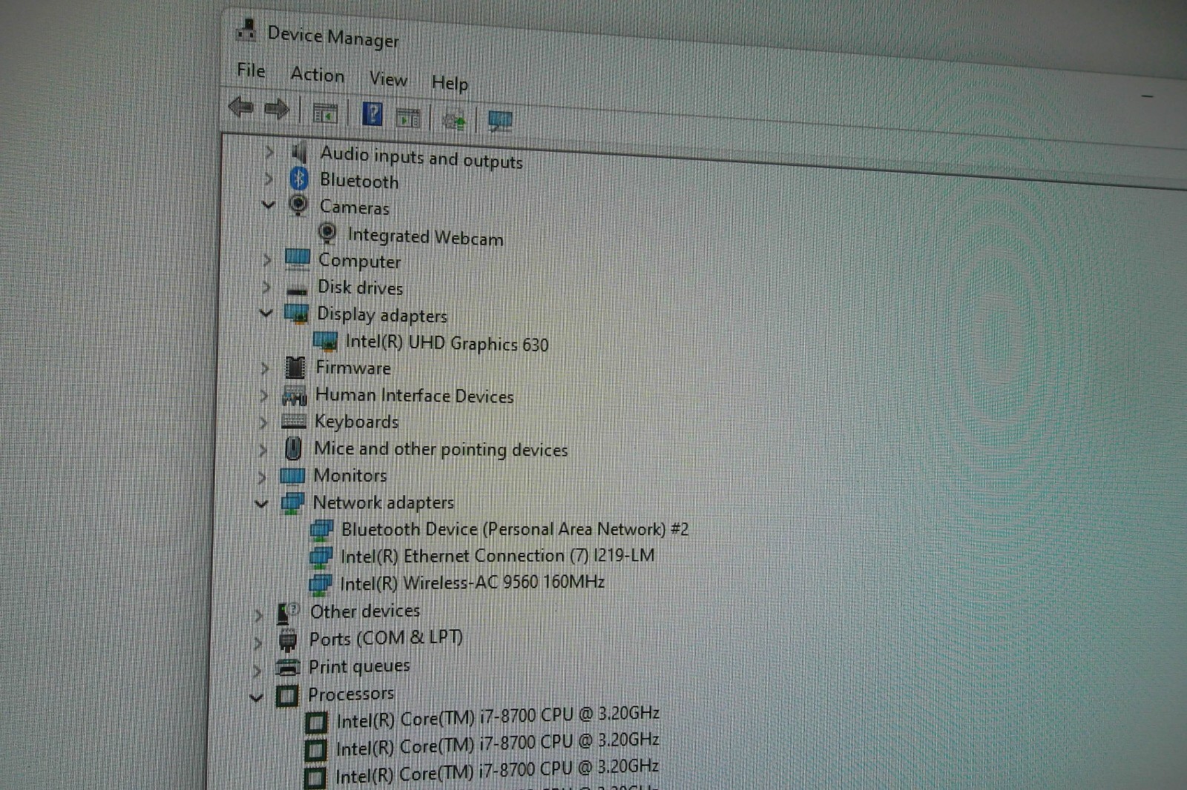
Task: Open the File menu
Action: click(251, 70)
